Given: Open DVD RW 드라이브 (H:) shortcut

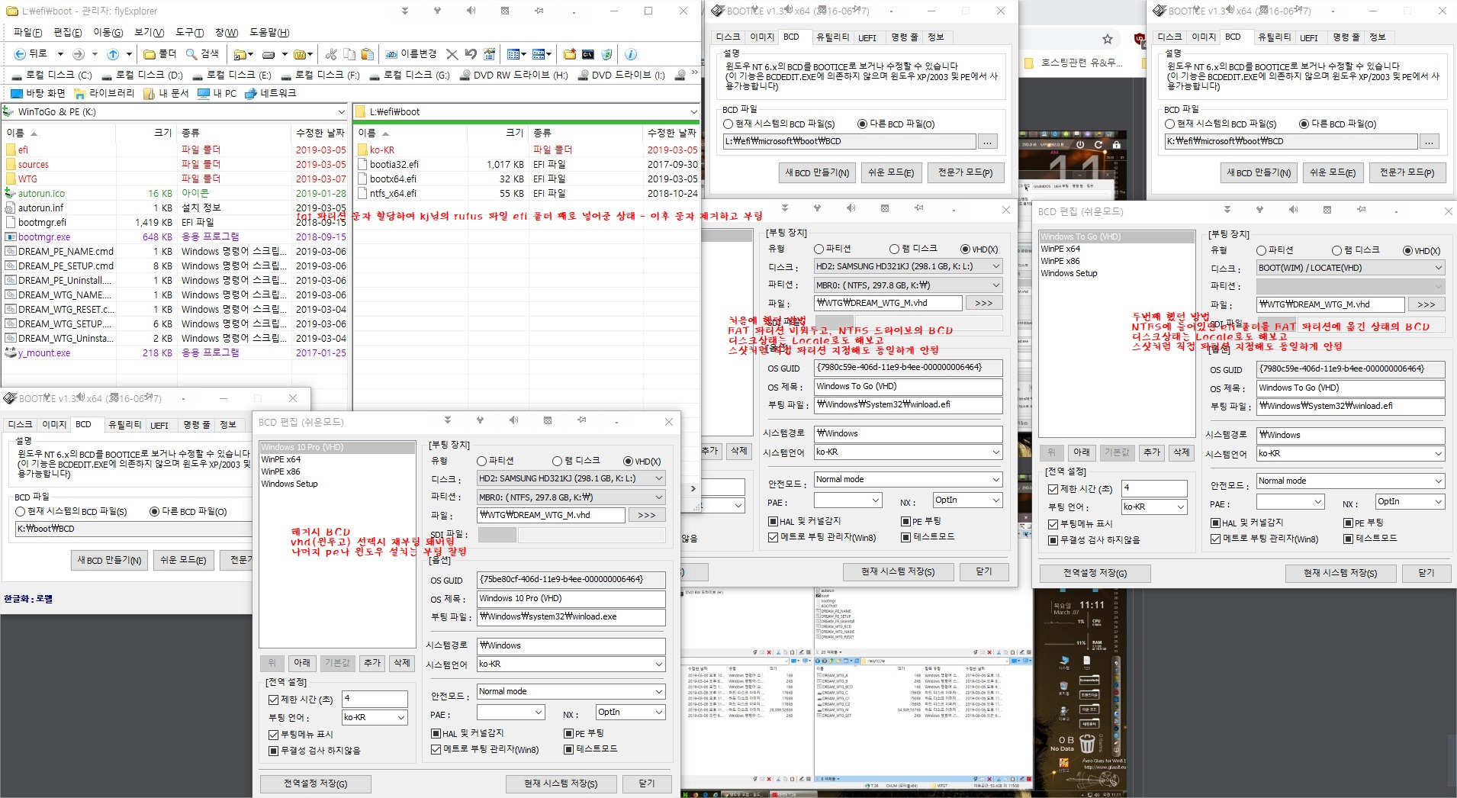Looking at the screenshot, I should coord(514,75).
